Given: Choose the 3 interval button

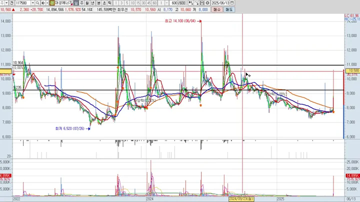Looking at the screenshot, I should tap(121, 3).
